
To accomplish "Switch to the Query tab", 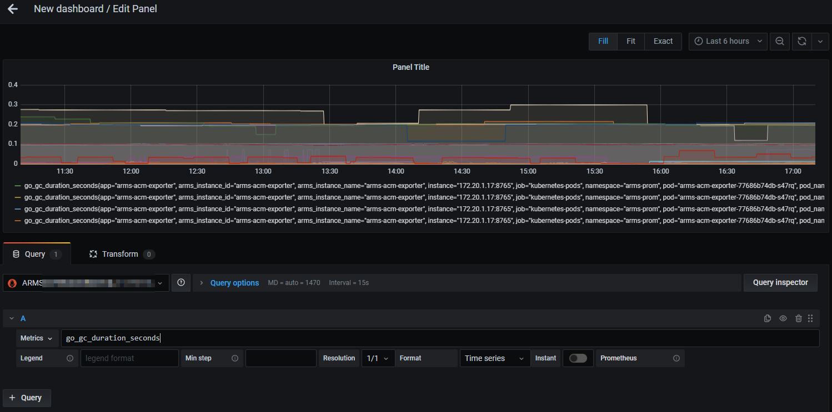I will point(37,254).
